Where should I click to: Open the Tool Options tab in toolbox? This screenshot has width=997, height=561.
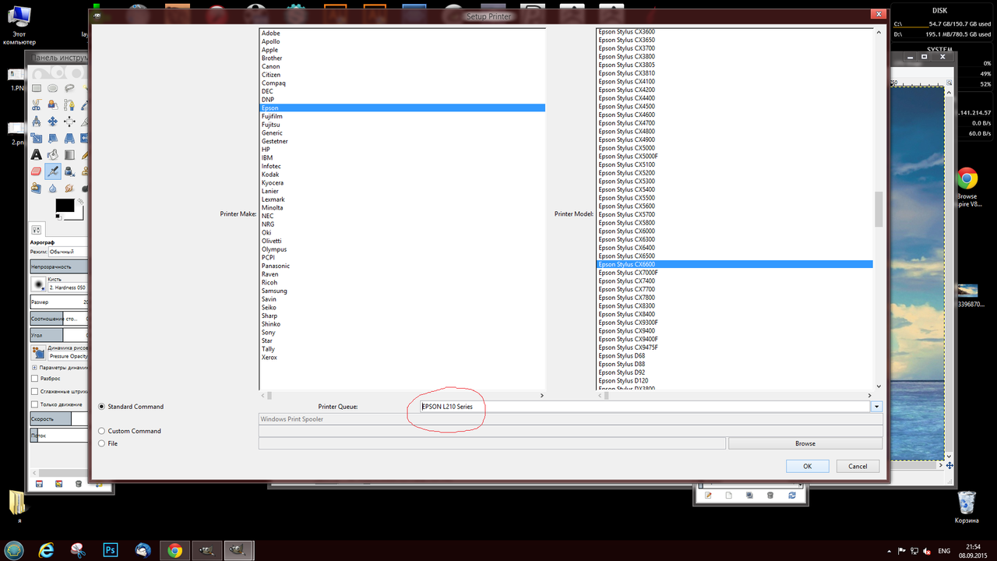pyautogui.click(x=37, y=229)
